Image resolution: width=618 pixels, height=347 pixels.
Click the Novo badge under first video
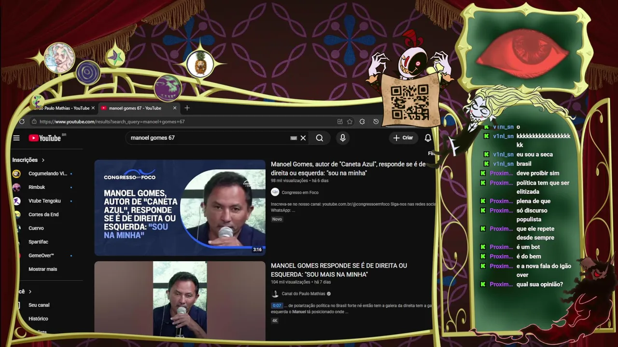click(277, 219)
